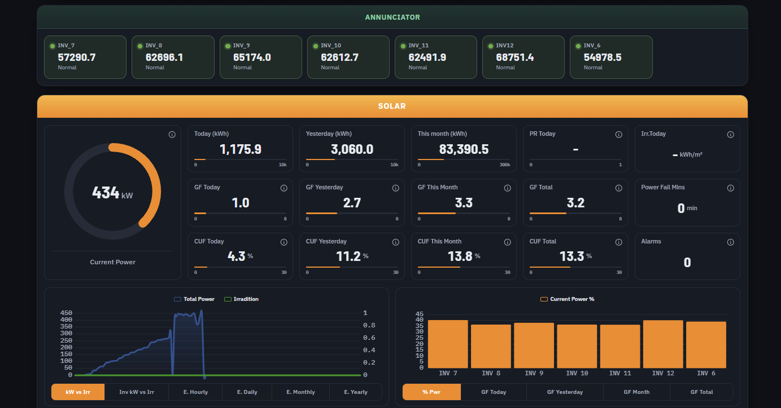Open the INV_6 annunciator card
Viewport: 781px width, 408px height.
(611, 57)
